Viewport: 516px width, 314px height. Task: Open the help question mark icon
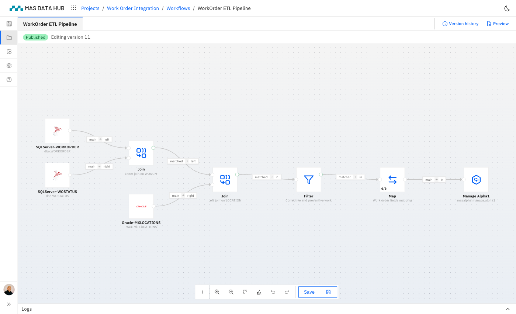(9, 80)
